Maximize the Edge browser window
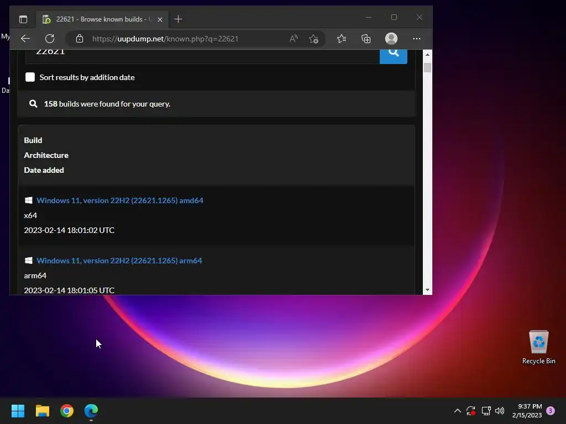 (394, 17)
